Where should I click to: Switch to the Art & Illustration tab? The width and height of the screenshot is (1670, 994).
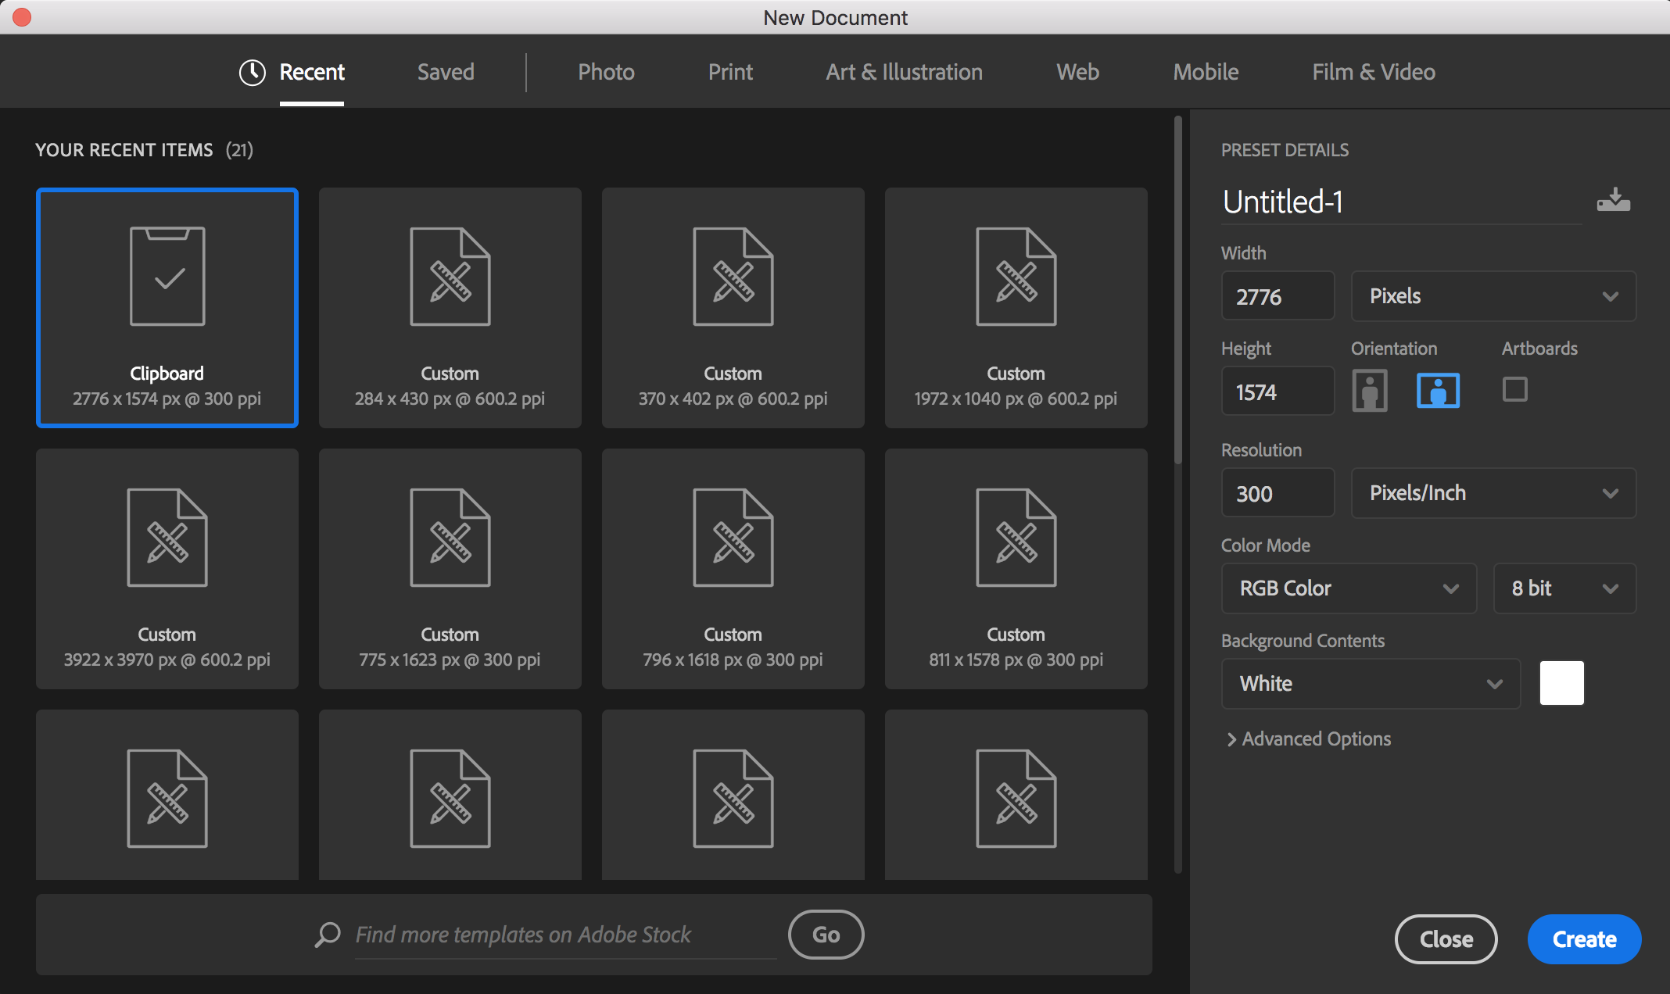coord(904,73)
